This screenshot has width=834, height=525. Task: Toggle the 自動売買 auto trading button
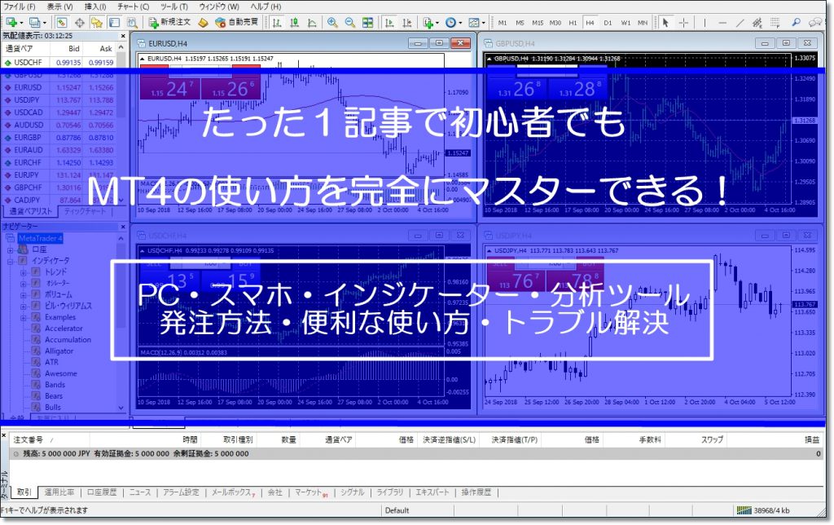pyautogui.click(x=237, y=22)
